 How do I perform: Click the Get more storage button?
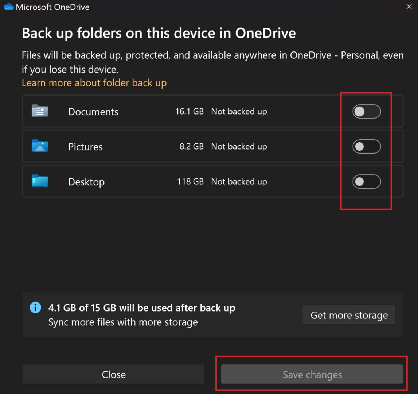click(x=348, y=315)
